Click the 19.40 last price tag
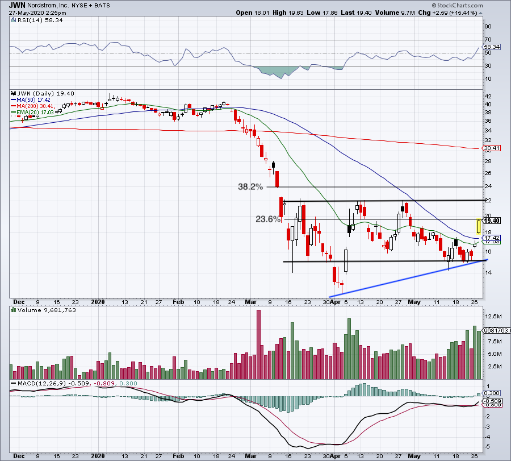This screenshot has height=461, width=511. pos(492,221)
